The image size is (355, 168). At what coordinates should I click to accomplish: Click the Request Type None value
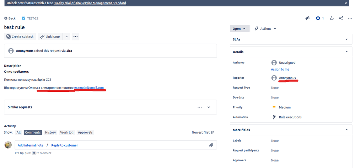click(x=275, y=88)
